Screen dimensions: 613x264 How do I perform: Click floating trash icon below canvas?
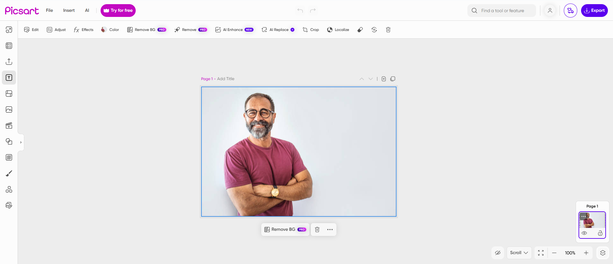[x=317, y=230]
